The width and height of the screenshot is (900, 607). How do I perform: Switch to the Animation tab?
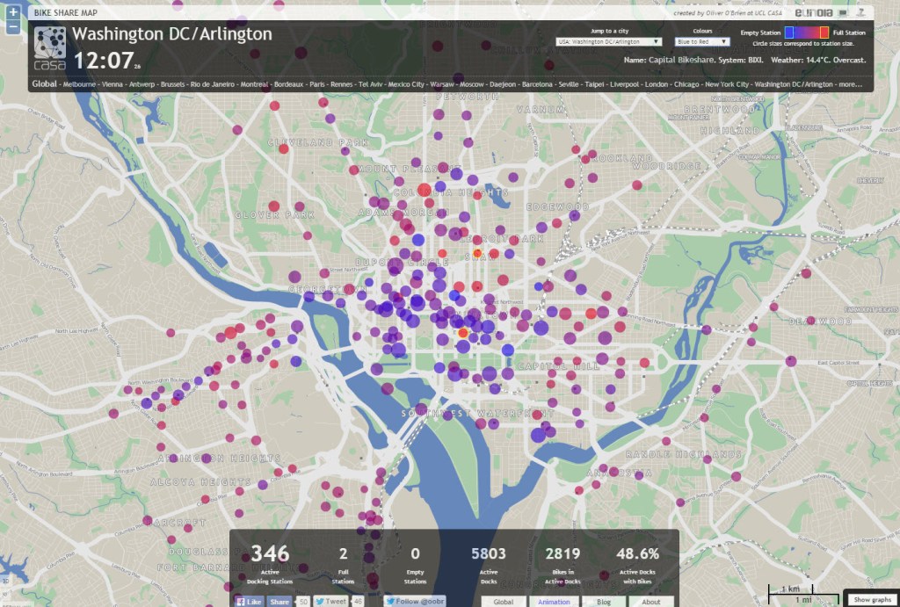coord(555,602)
